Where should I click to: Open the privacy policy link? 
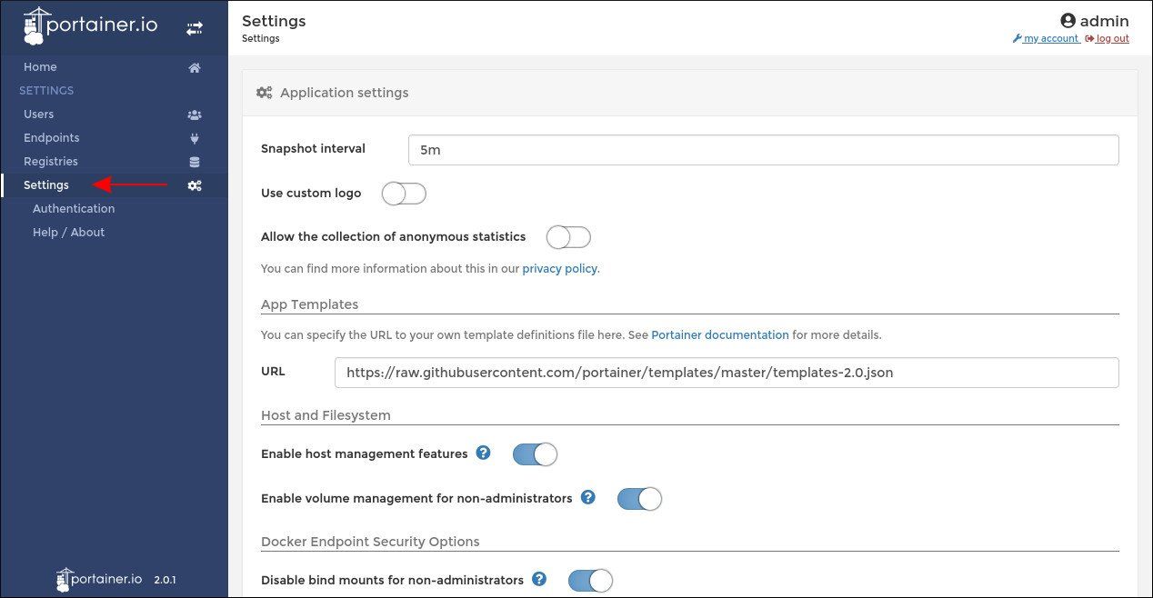click(x=559, y=268)
